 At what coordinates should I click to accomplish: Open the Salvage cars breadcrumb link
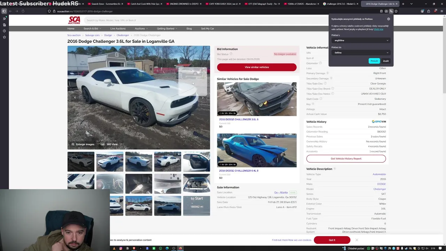(92, 35)
